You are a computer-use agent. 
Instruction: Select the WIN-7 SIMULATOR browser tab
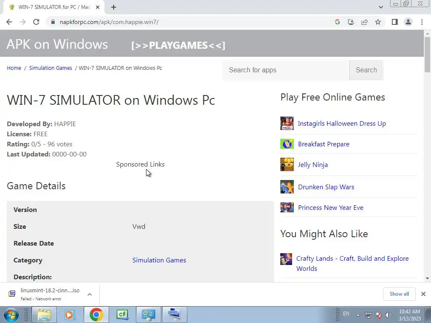[53, 7]
